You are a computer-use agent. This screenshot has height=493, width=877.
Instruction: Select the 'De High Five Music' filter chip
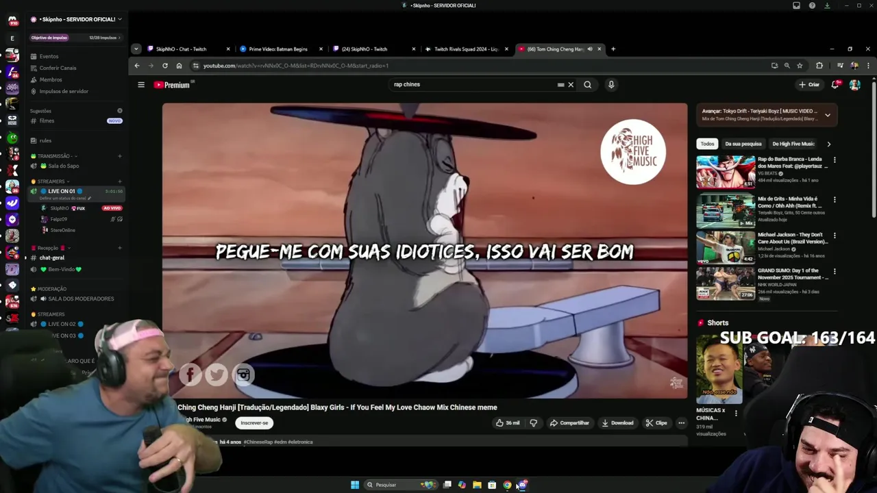(793, 144)
